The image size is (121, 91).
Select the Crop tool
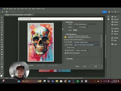(x=2, y=27)
